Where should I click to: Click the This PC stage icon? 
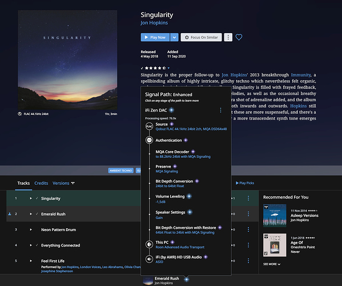(x=149, y=244)
